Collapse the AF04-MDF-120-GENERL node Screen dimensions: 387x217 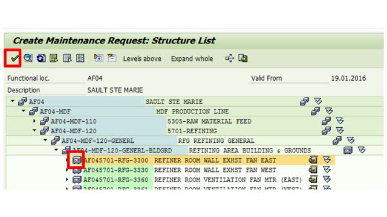coord(45,140)
